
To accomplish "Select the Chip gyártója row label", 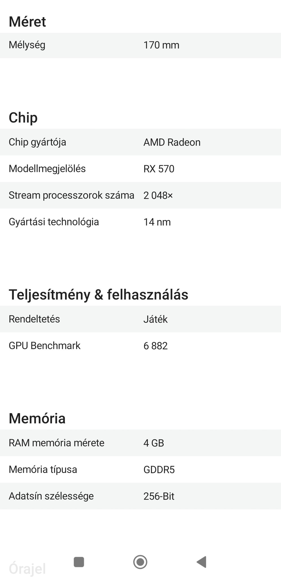I will pos(37,142).
